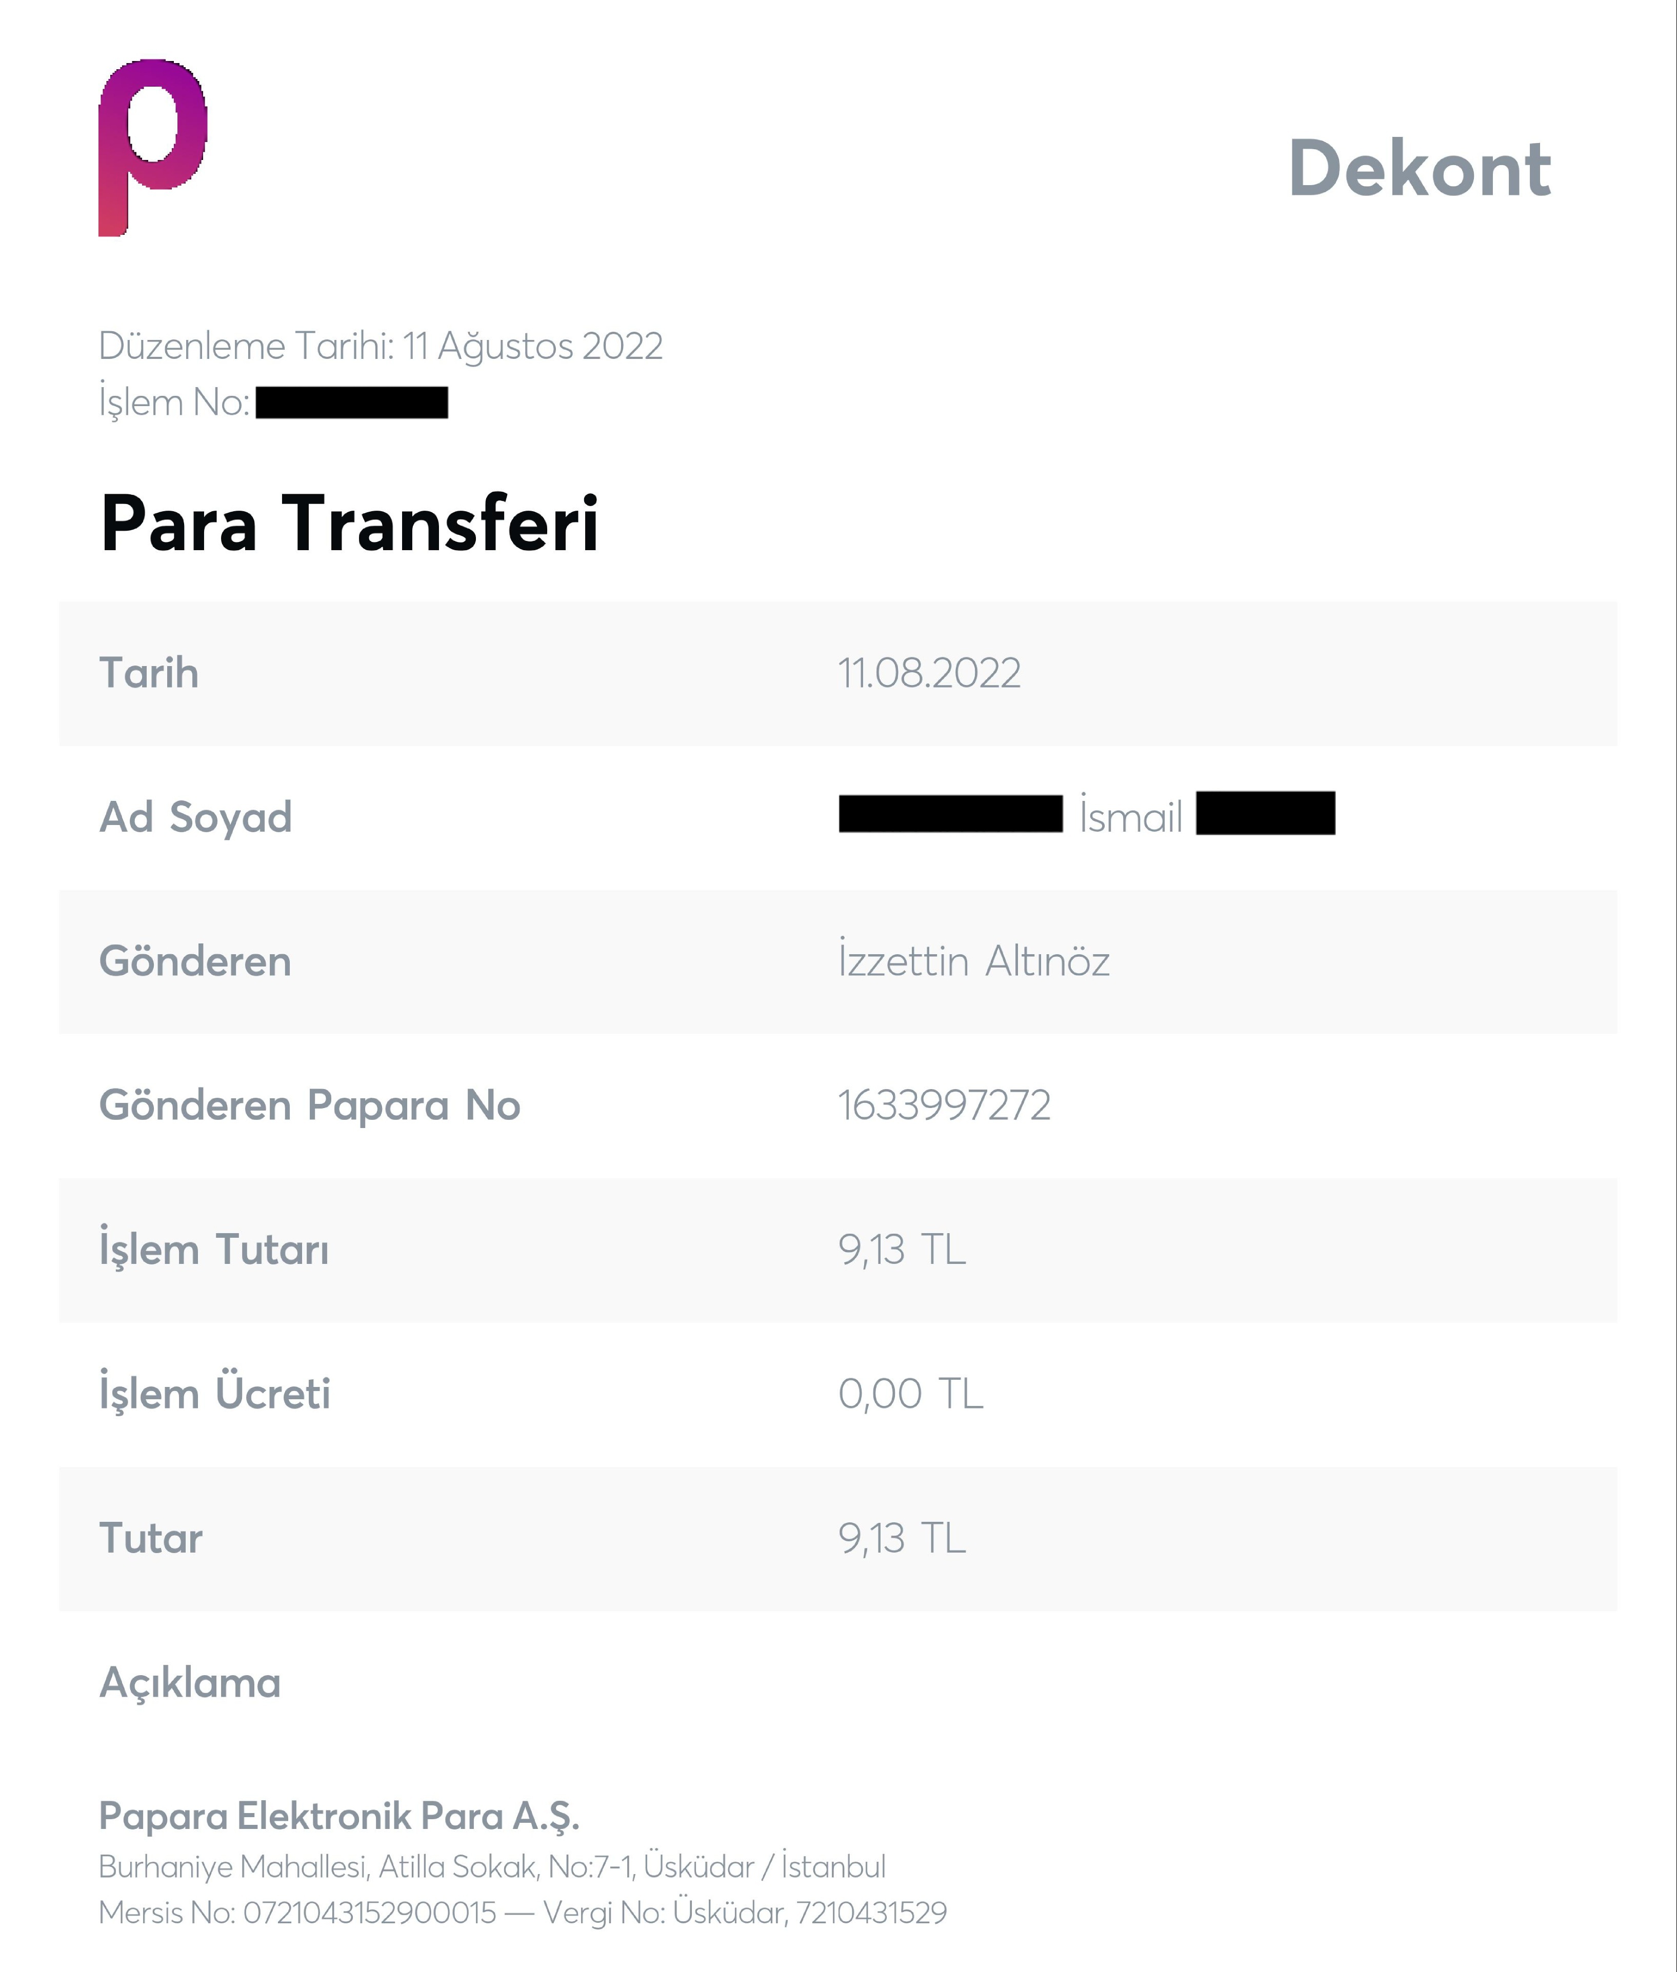Click the Tutar row value 9,13 TL
This screenshot has height=1972, width=1677.
tap(902, 1539)
